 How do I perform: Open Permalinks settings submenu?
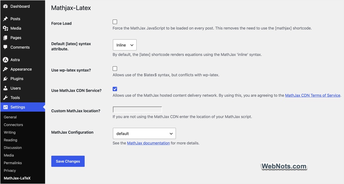[x=13, y=163]
